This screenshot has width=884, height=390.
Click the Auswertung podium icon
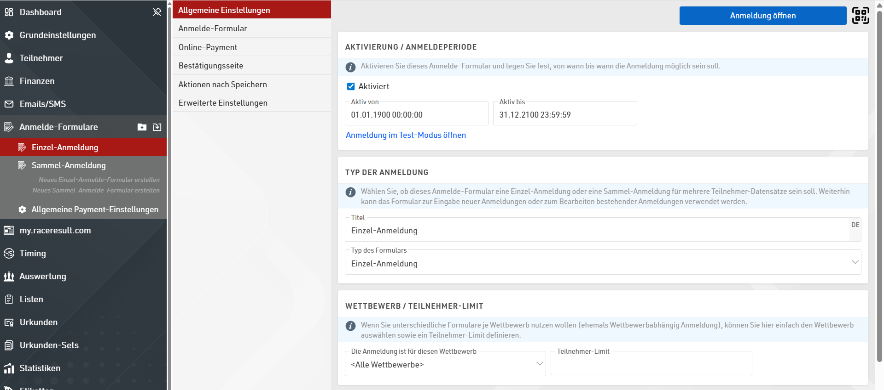[x=9, y=277]
